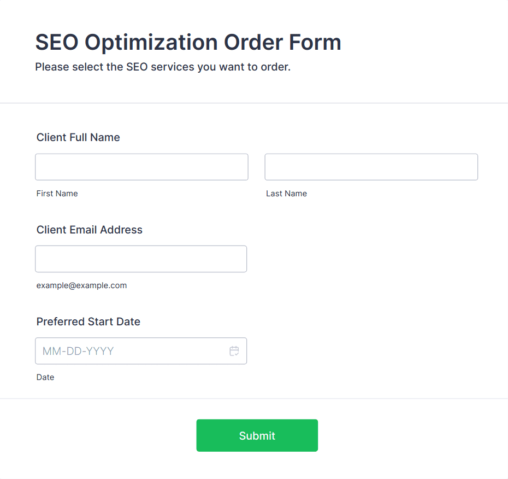The height and width of the screenshot is (479, 508).
Task: Click the divider line below the form header
Action: point(254,103)
